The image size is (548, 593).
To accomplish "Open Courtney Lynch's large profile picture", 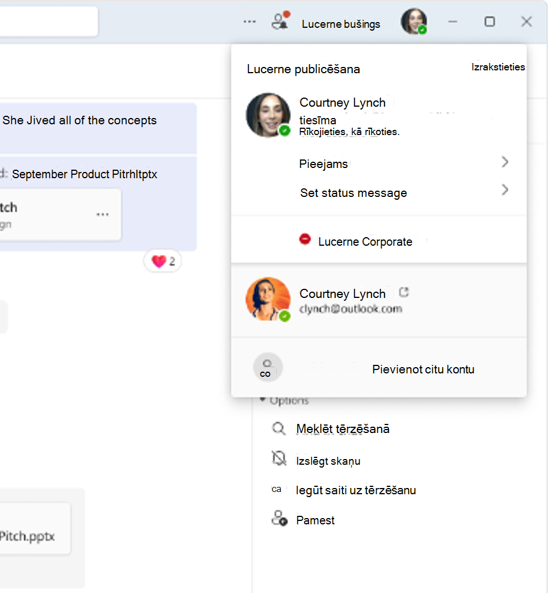I will (268, 115).
